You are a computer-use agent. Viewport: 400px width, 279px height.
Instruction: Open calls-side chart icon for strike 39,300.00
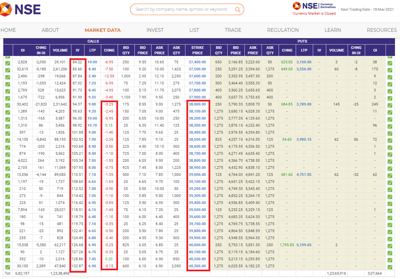click(x=8, y=197)
